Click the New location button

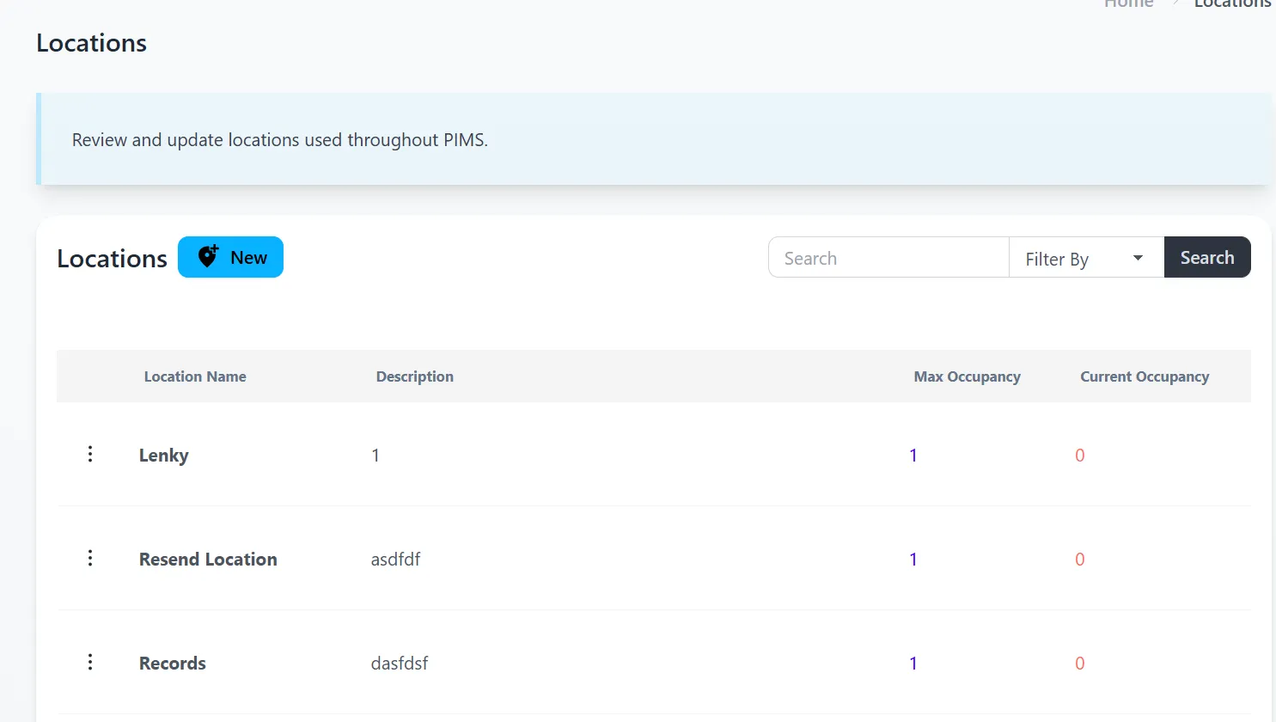pyautogui.click(x=230, y=257)
